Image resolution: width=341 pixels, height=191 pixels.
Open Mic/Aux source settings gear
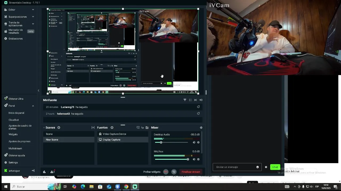(x=198, y=159)
